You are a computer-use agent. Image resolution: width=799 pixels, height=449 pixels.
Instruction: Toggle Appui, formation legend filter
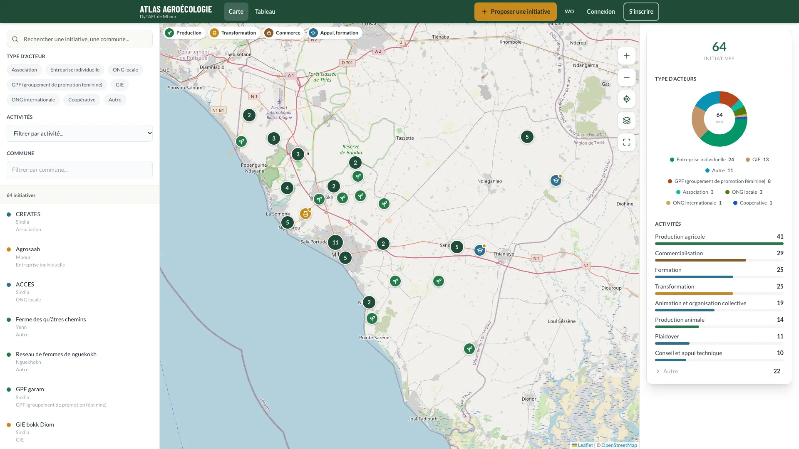[334, 33]
